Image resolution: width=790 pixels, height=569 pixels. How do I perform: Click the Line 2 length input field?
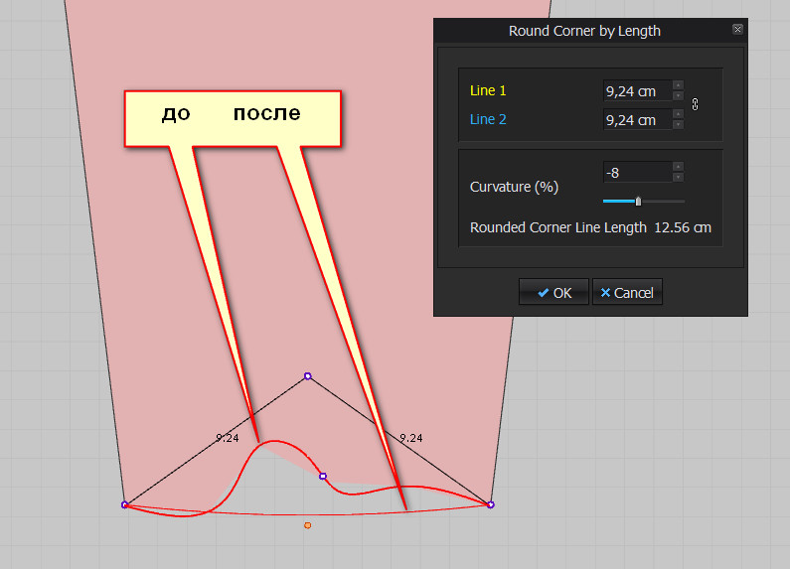636,120
